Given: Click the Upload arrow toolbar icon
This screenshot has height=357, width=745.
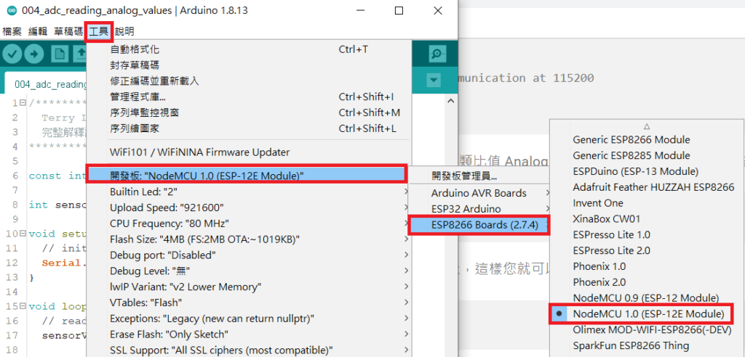Looking at the screenshot, I should pos(34,54).
